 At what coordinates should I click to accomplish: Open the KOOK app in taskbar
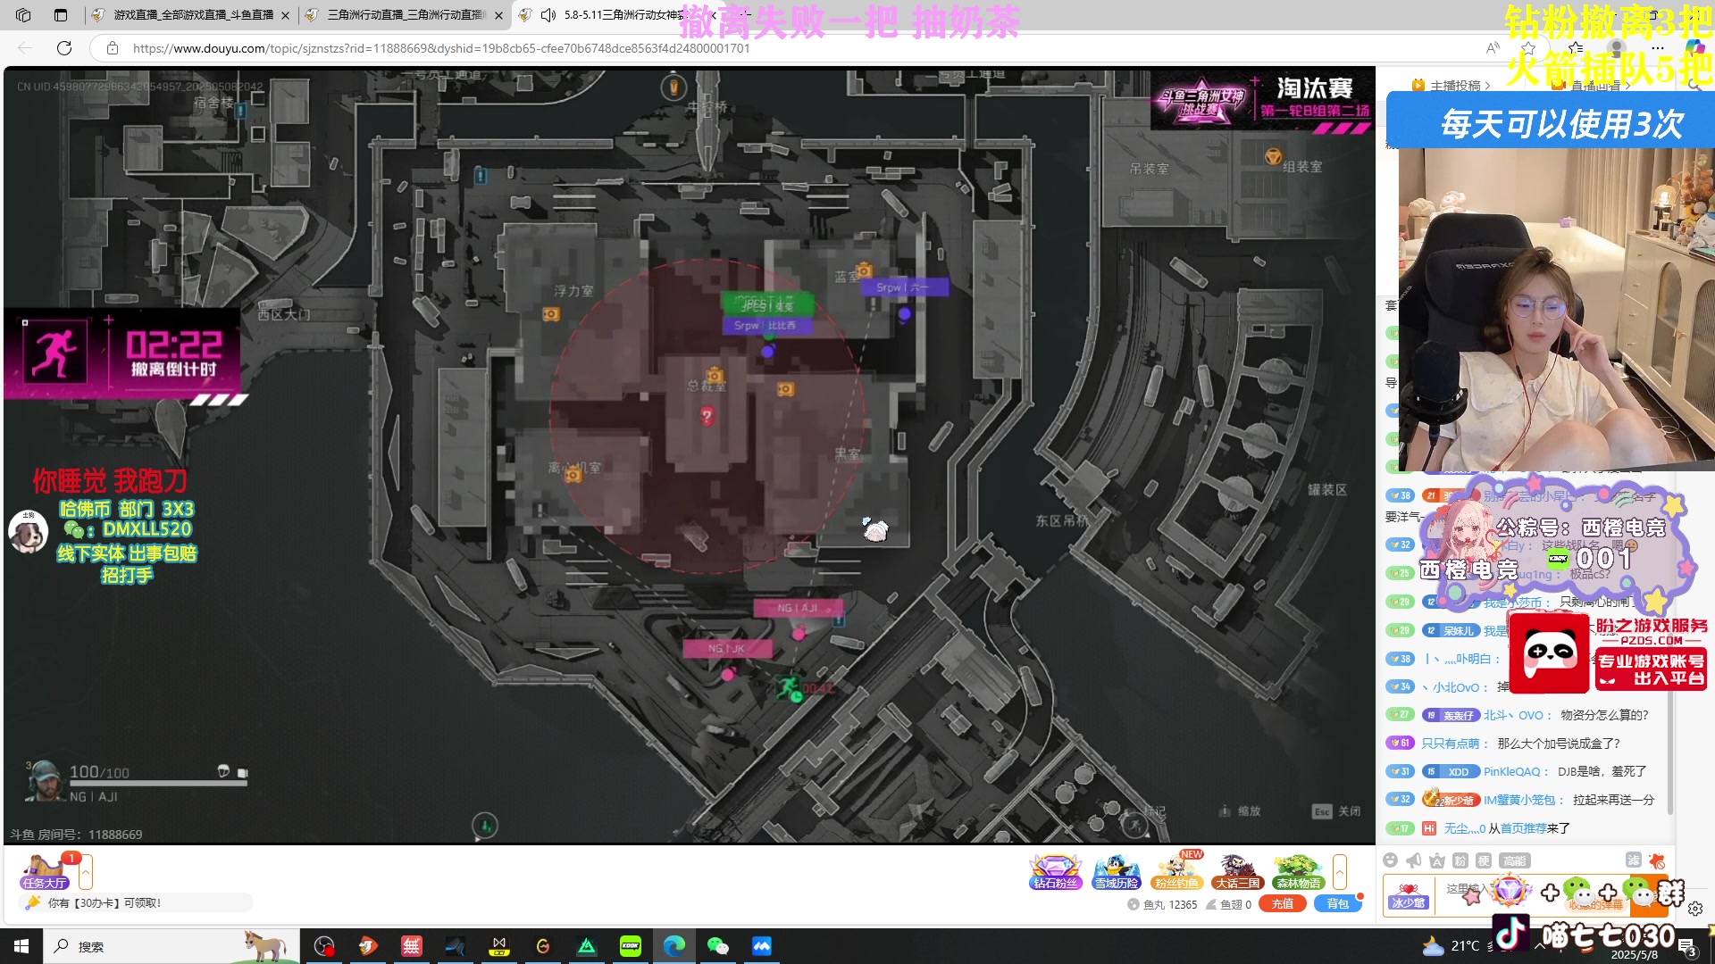tap(631, 946)
